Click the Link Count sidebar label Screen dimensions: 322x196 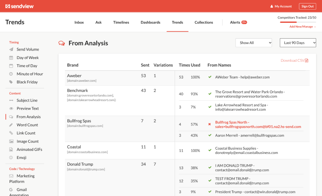[x=26, y=133]
